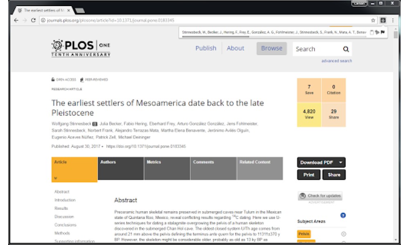
Task: Jump to Abstract in article sidebar
Action: pos(62,192)
